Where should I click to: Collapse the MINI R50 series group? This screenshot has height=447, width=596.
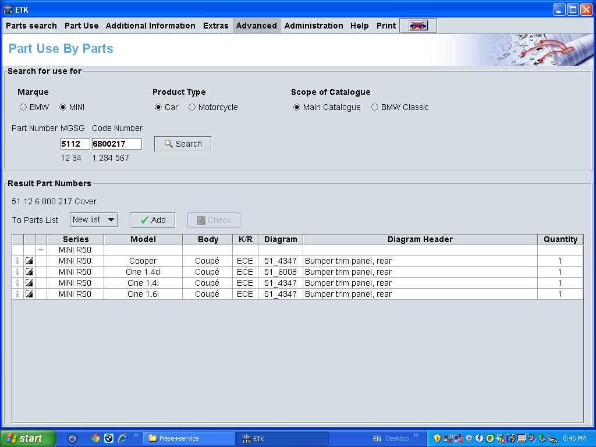[x=41, y=250]
